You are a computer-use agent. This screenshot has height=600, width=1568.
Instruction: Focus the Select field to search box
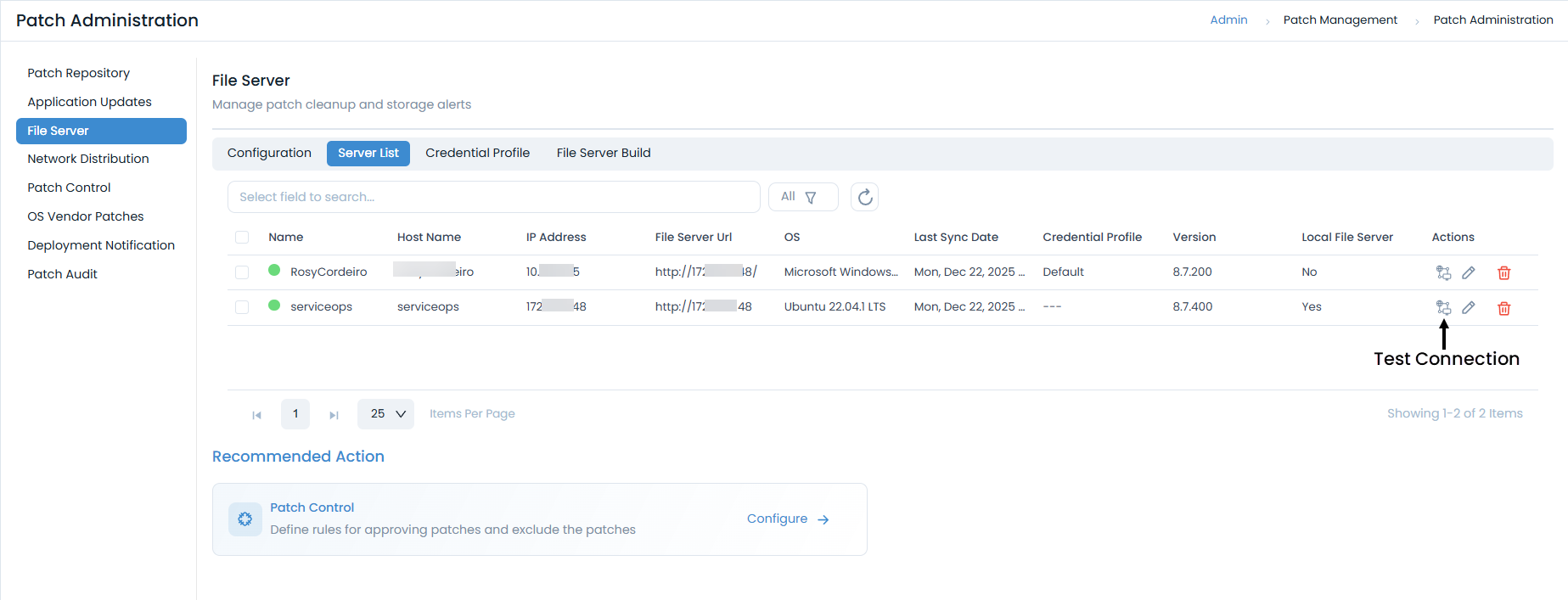pyautogui.click(x=492, y=197)
